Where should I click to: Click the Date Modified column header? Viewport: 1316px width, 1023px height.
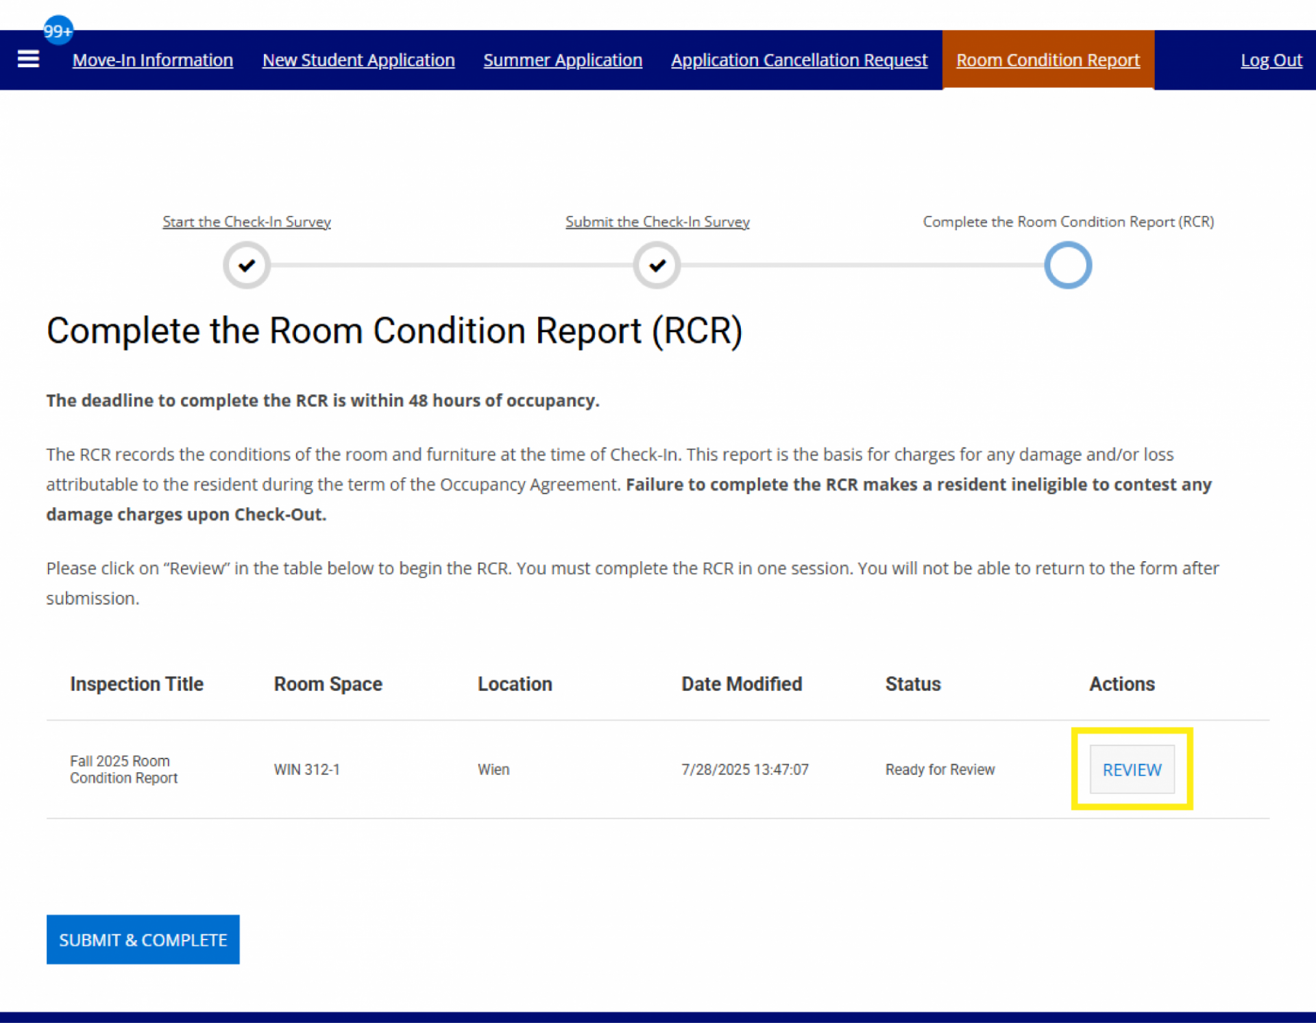pos(742,683)
